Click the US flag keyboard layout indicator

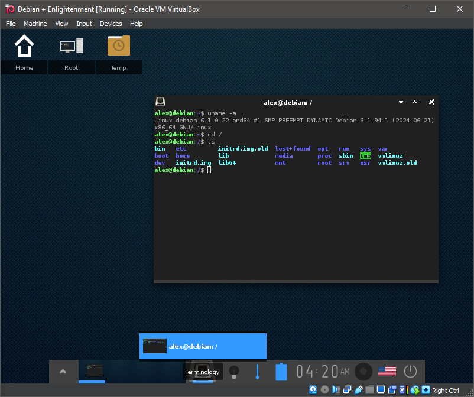(387, 372)
